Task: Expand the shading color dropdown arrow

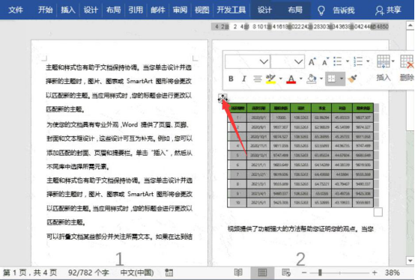Action: coord(321,79)
